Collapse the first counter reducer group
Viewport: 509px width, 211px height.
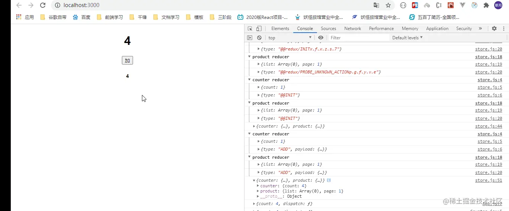pos(250,80)
